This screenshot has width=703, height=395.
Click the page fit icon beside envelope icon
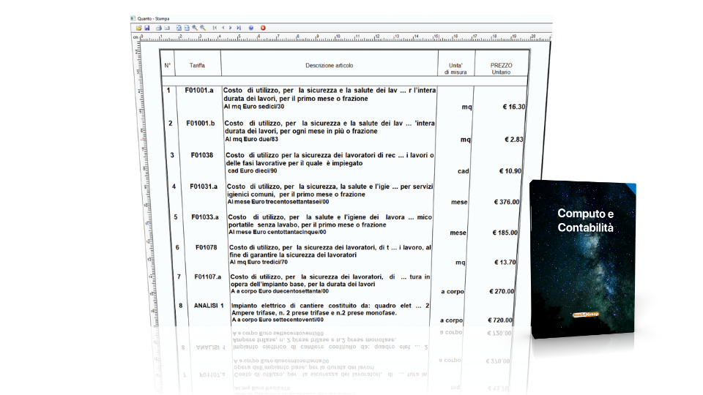point(179,28)
